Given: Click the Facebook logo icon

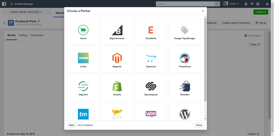Looking at the screenshot, I should [x=4, y=4].
